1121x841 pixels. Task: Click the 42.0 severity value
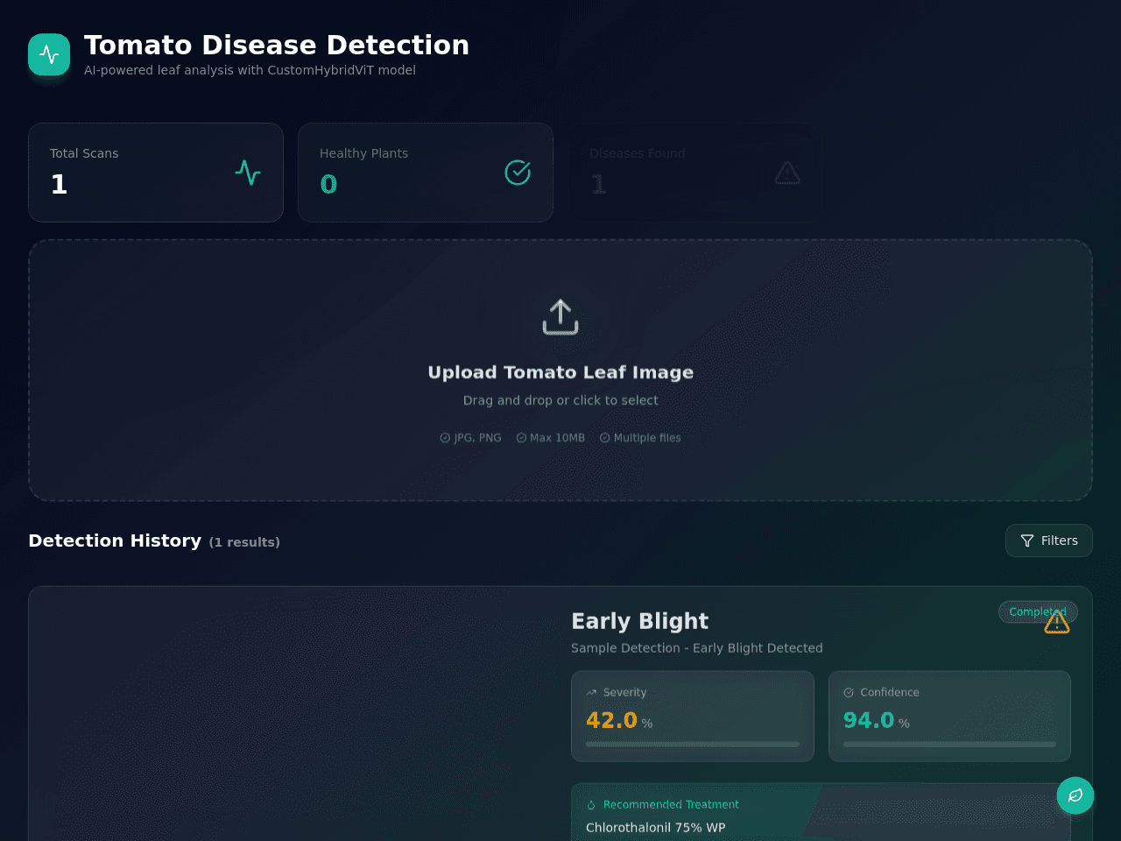(611, 720)
